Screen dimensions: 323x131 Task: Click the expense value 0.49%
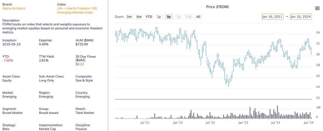click(44, 44)
